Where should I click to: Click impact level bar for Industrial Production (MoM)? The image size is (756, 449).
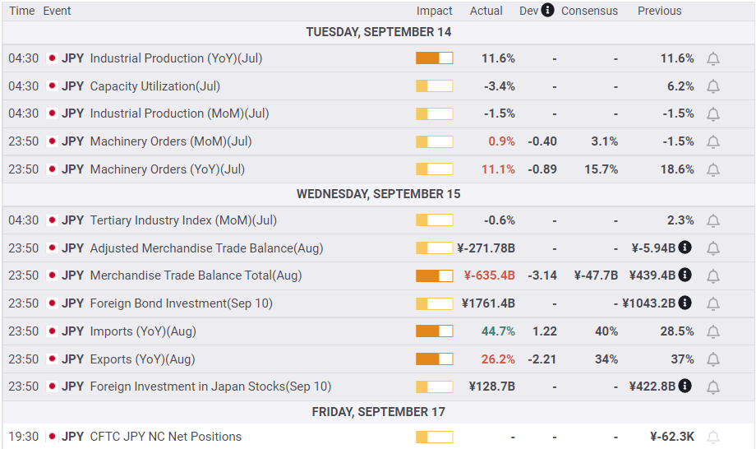(434, 113)
